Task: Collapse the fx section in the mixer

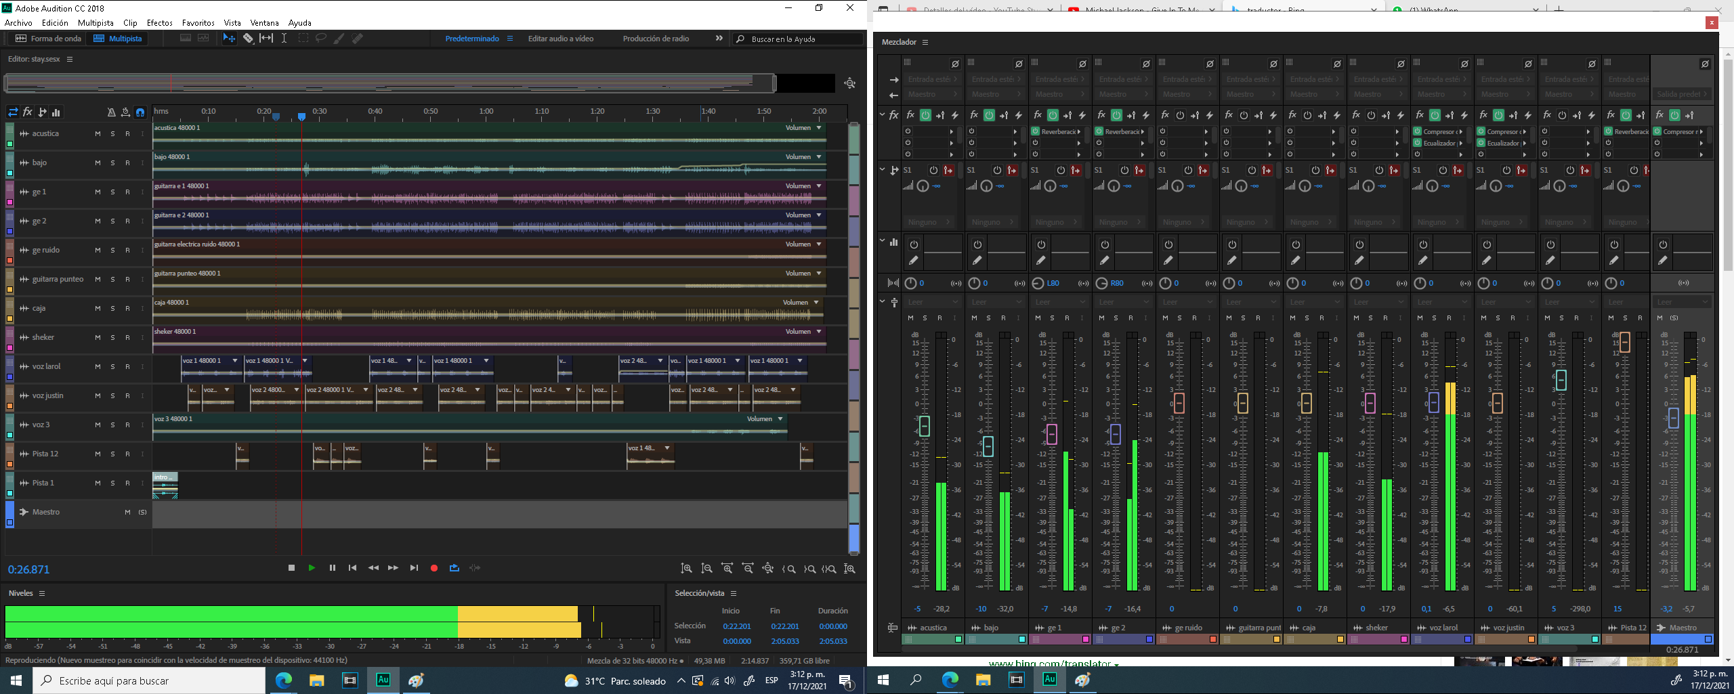Action: pos(883,114)
